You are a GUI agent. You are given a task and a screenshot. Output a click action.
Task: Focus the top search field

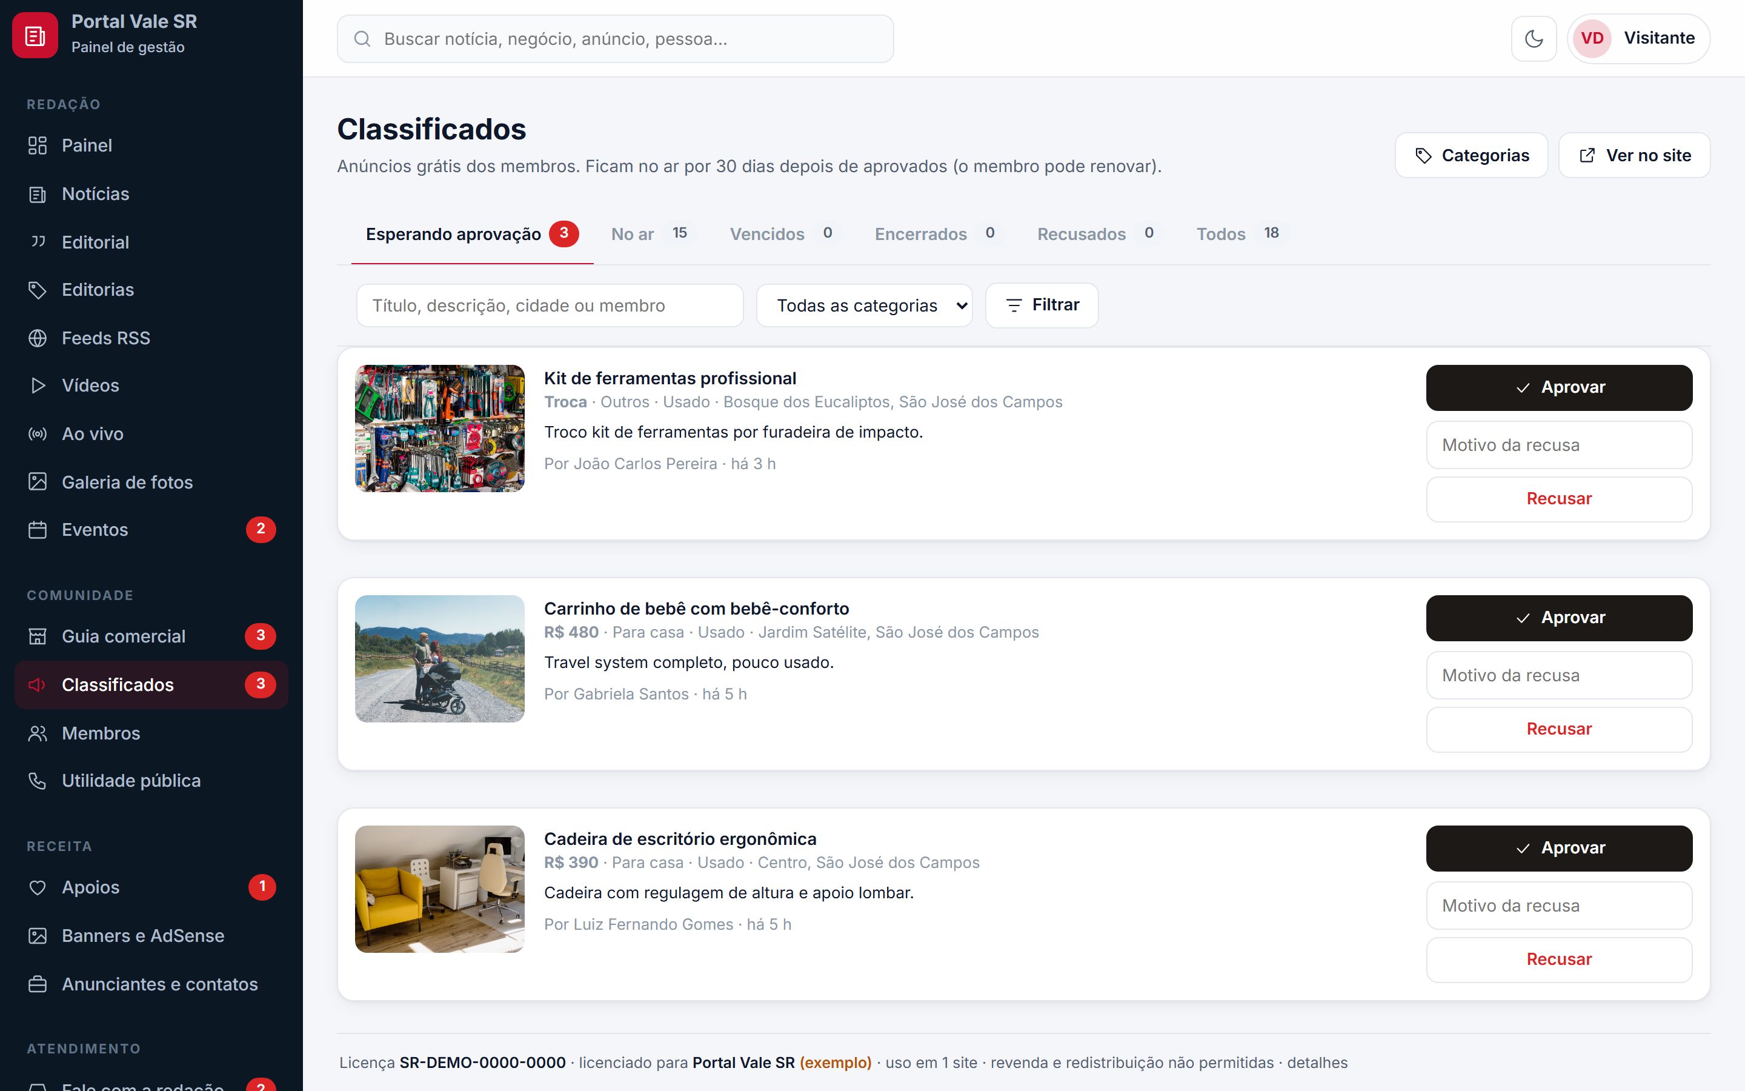615,39
